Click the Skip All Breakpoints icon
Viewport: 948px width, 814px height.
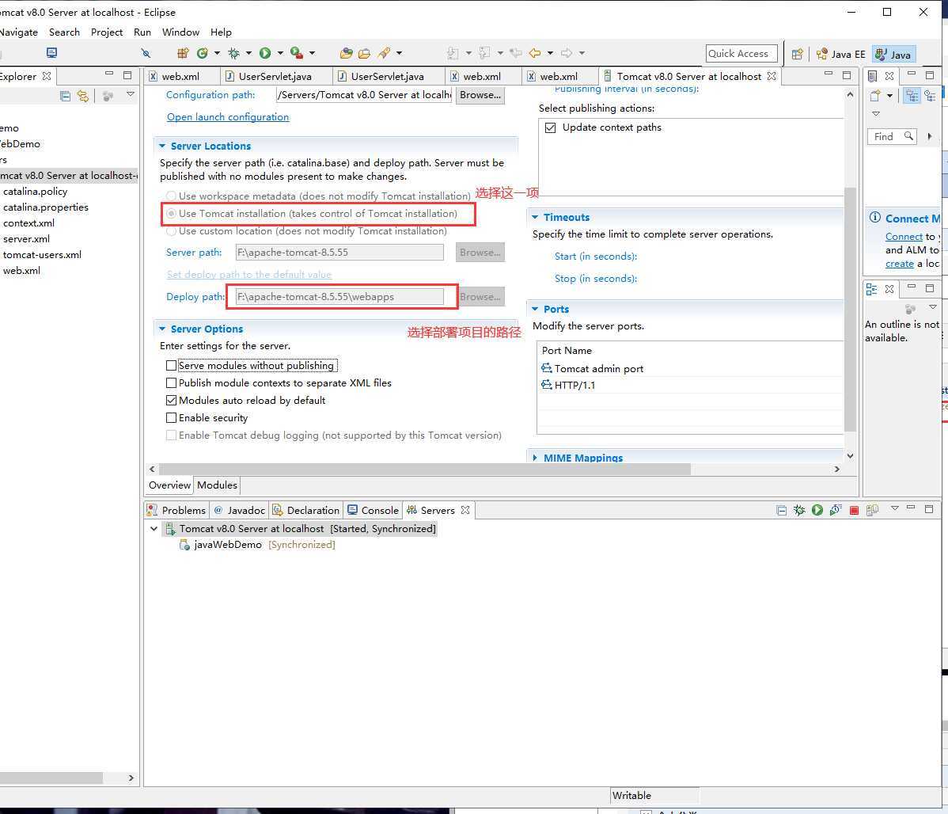pos(146,53)
